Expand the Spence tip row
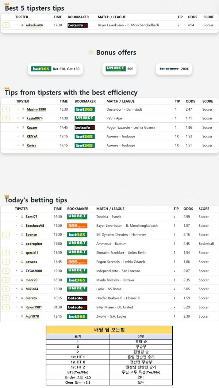This screenshot has height=388, width=219. (x=6, y=234)
